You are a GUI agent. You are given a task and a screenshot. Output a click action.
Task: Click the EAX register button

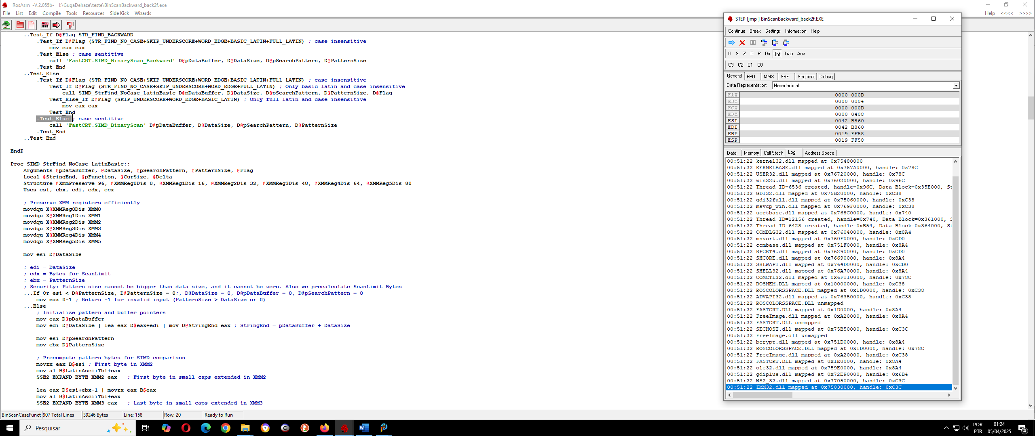(x=733, y=95)
